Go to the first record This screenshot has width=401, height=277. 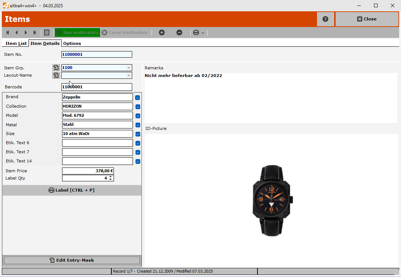8,32
